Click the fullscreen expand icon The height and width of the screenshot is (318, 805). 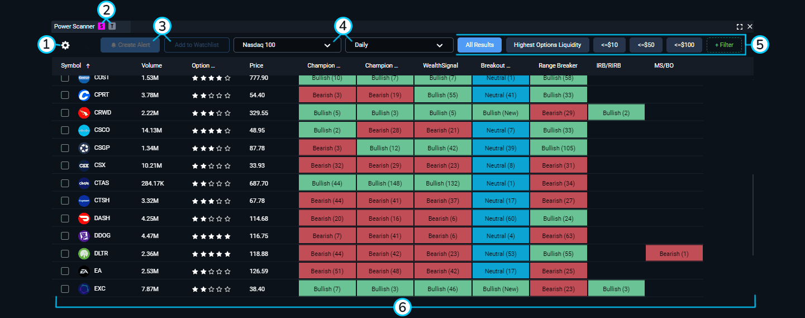pyautogui.click(x=740, y=26)
